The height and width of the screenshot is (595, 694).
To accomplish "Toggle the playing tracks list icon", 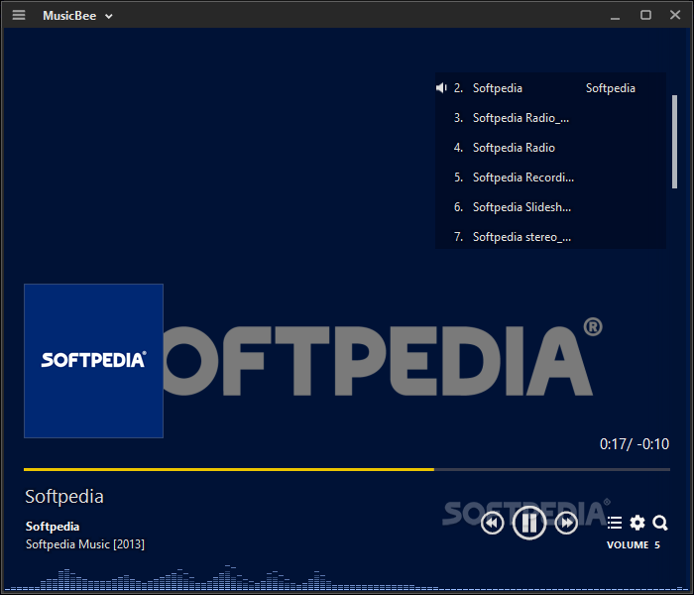I will [x=615, y=523].
